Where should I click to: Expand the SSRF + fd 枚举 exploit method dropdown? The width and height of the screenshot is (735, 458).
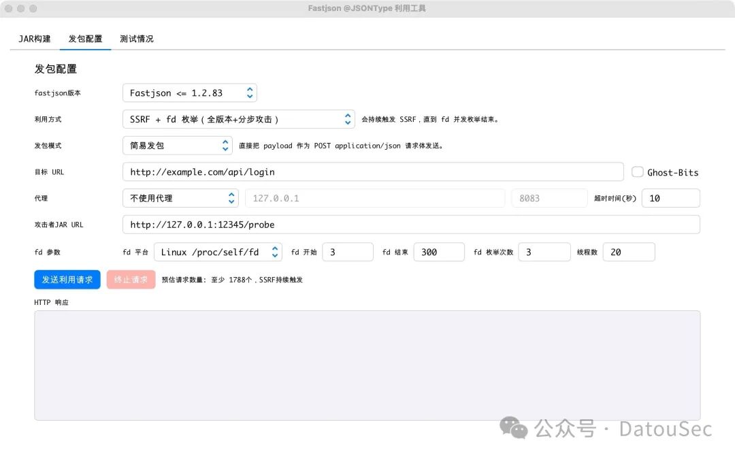click(x=239, y=119)
